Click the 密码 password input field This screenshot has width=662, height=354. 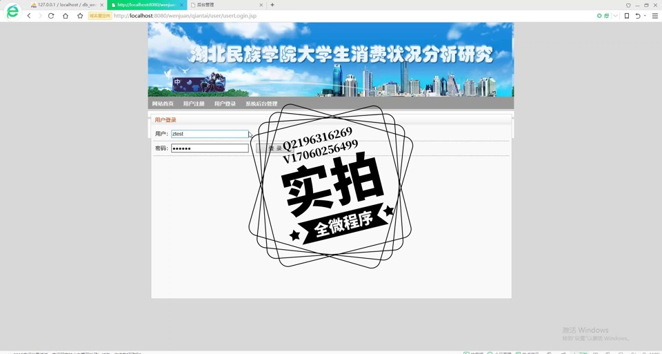[x=210, y=148]
